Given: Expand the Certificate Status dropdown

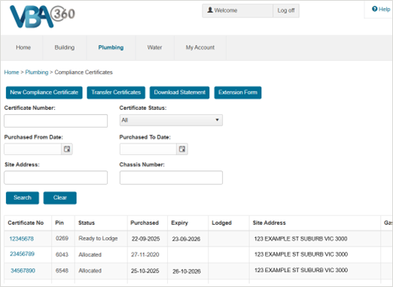Looking at the screenshot, I should point(171,120).
